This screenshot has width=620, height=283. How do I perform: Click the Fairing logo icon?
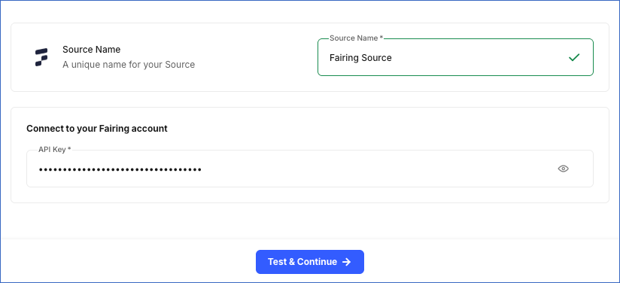[41, 57]
